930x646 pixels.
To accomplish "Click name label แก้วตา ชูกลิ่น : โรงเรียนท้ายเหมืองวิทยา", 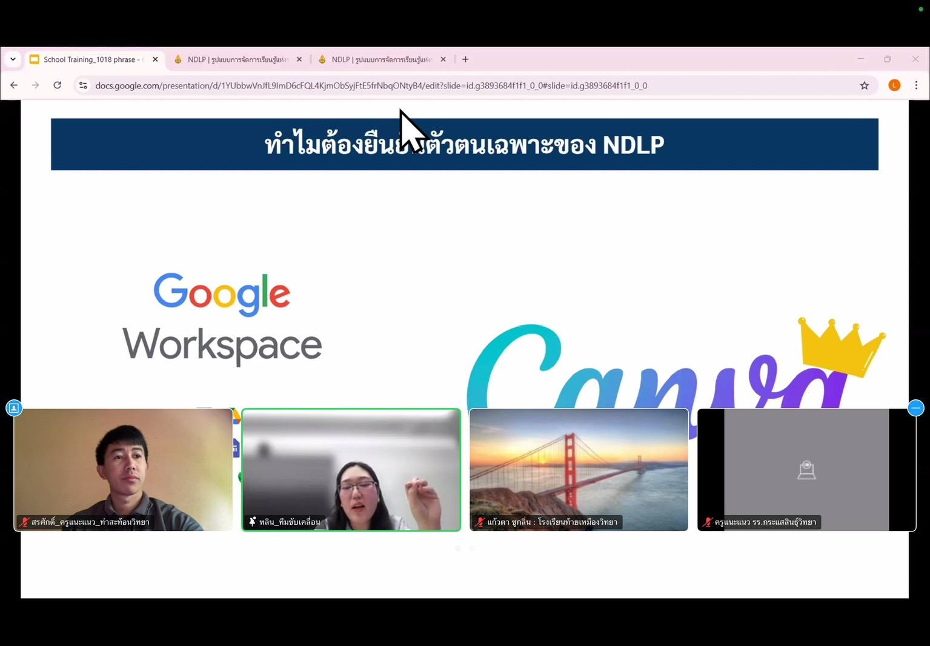I will tap(552, 522).
